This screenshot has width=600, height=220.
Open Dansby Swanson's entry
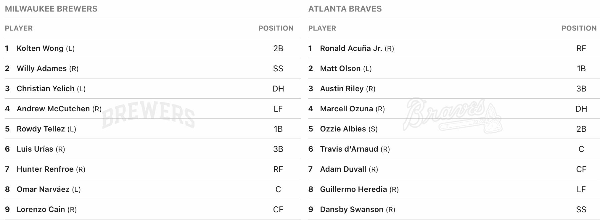[352, 210]
